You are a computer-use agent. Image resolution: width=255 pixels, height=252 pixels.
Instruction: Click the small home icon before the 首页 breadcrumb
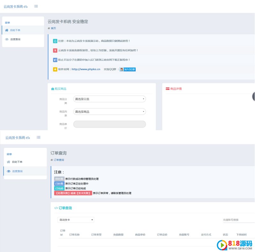click(49, 28)
